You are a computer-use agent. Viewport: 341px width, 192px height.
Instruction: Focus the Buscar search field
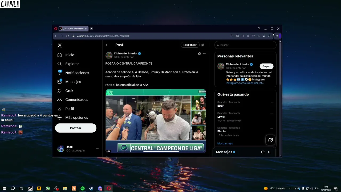click(x=245, y=45)
